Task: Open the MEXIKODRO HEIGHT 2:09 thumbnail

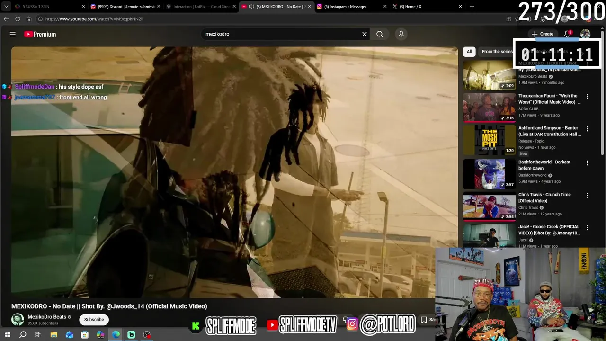Action: pyautogui.click(x=490, y=75)
